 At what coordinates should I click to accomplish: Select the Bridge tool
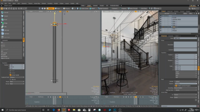pyautogui.click(x=11, y=23)
